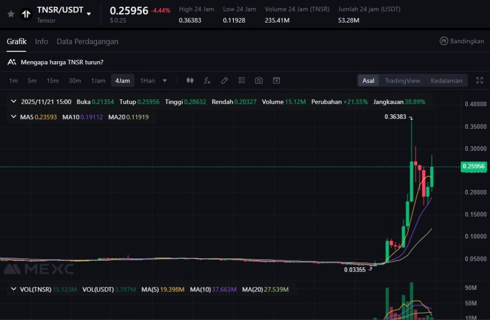Select the pencil drawing tool
The width and height of the screenshot is (490, 320).
[224, 80]
